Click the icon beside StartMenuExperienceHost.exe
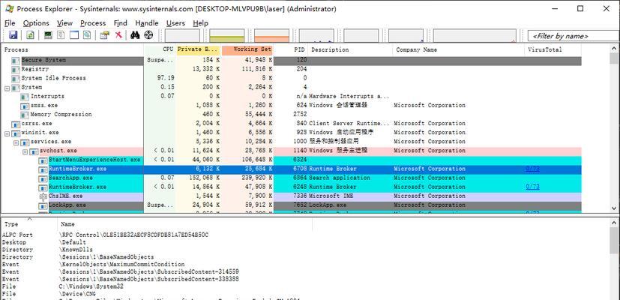620x300 pixels. point(43,160)
